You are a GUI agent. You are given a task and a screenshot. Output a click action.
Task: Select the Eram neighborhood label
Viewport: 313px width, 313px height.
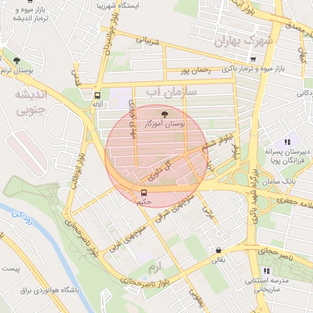(x=155, y=268)
